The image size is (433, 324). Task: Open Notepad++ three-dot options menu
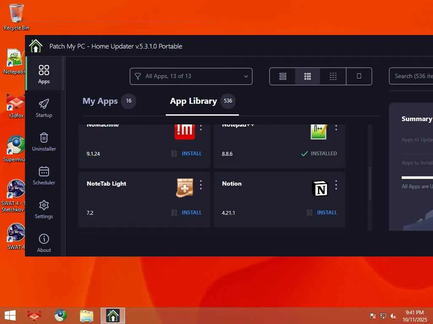(x=336, y=128)
